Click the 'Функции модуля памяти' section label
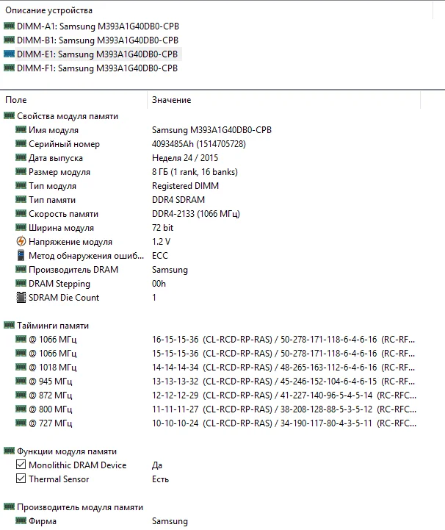The width and height of the screenshot is (445, 530). click(x=67, y=451)
